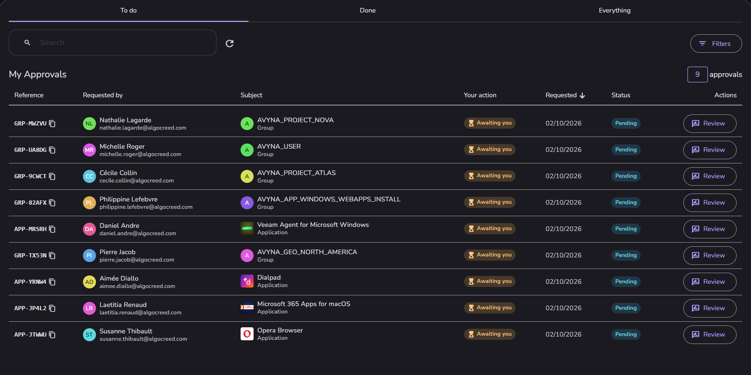The height and width of the screenshot is (375, 751).
Task: Click the Opera Browser application icon
Action: coord(247,334)
